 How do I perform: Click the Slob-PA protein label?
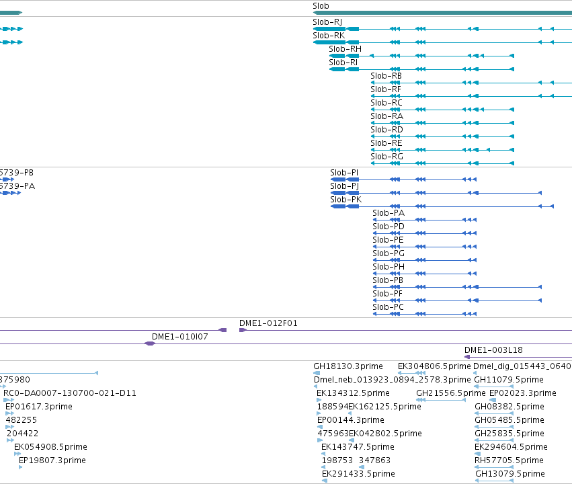389,213
